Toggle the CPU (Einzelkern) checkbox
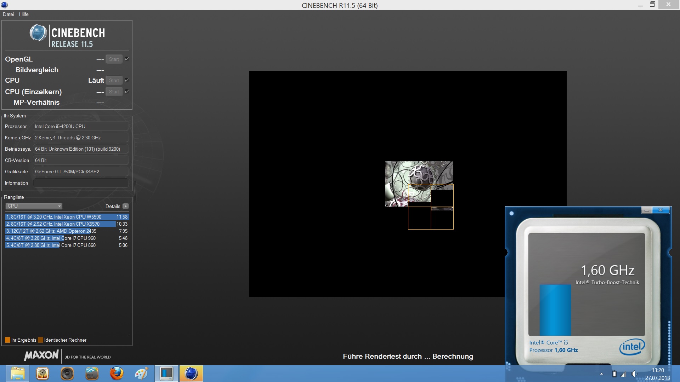Screen dimensions: 680x382 (127, 92)
